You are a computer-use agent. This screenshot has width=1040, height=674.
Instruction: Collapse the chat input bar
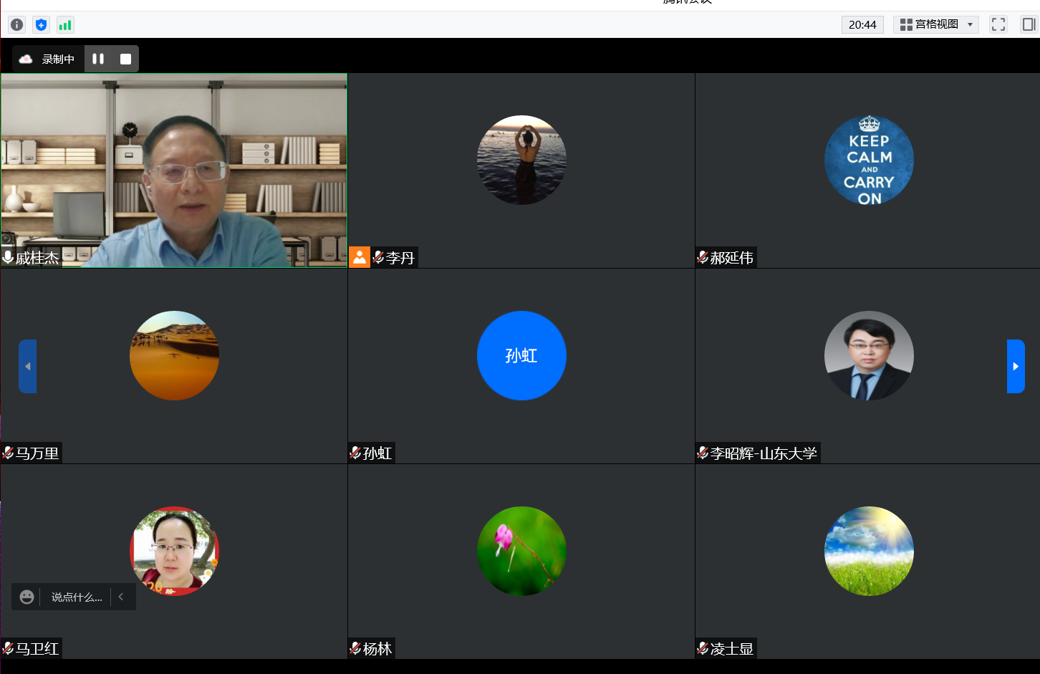pos(121,597)
